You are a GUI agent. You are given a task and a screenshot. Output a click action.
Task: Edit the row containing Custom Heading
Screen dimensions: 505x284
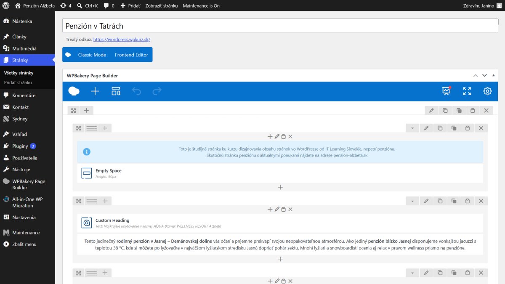[x=426, y=201]
